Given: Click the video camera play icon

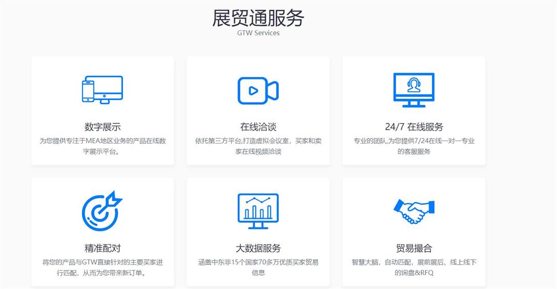Looking at the screenshot, I should coord(258,91).
